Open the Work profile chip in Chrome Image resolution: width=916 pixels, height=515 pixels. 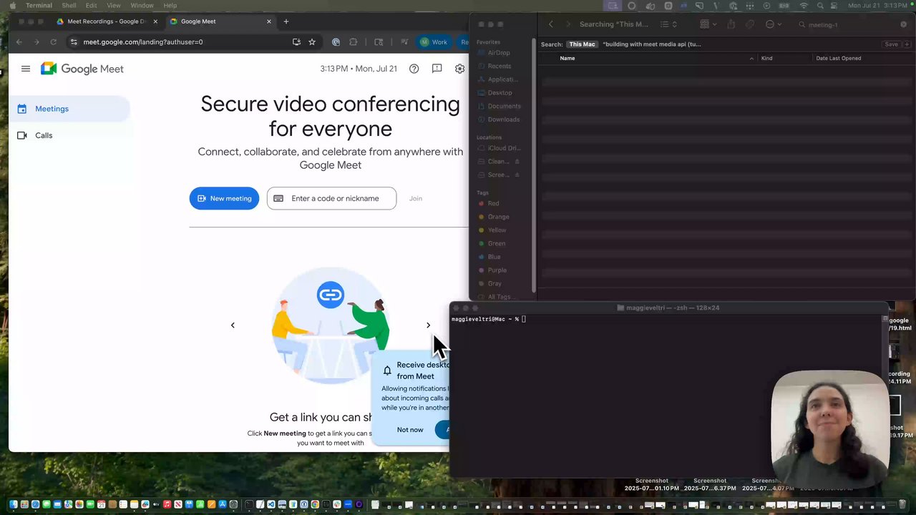[x=434, y=42]
